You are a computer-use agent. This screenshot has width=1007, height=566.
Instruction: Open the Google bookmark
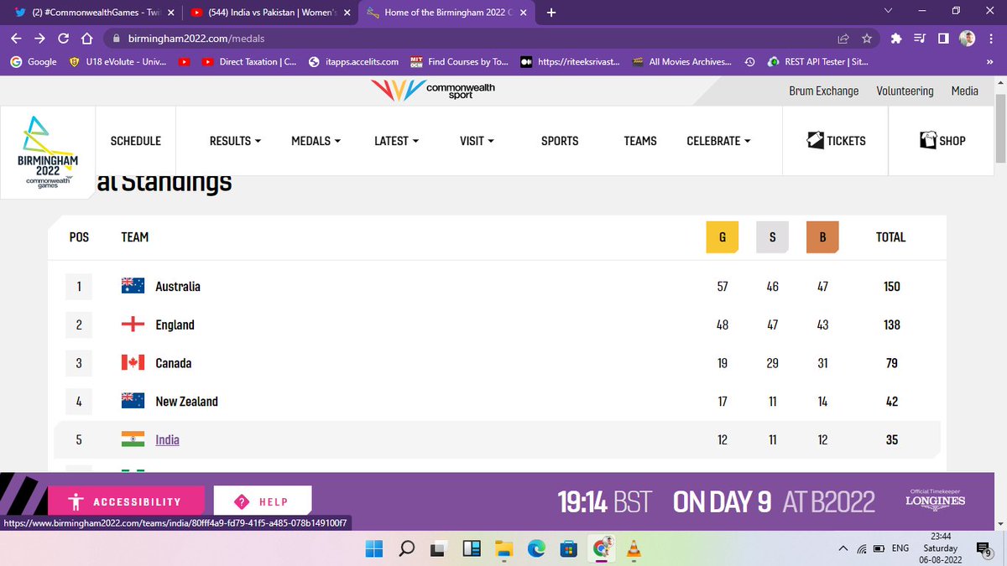point(34,61)
